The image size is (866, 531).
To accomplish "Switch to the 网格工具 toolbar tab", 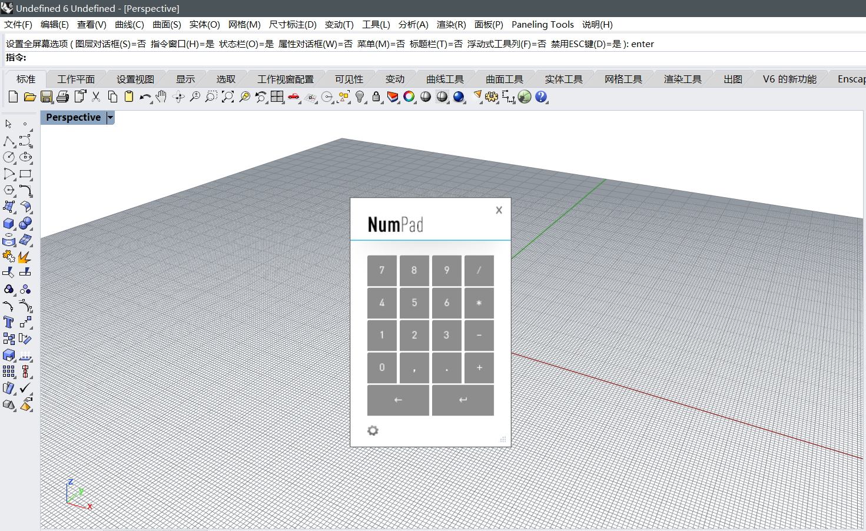I will (x=623, y=79).
